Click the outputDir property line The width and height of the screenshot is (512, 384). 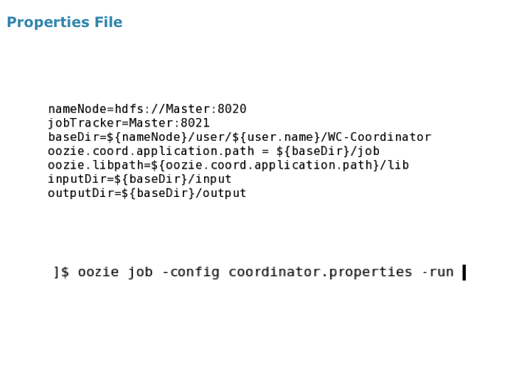pyautogui.click(x=147, y=193)
